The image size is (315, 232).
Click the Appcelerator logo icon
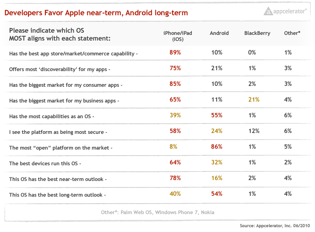point(268,11)
